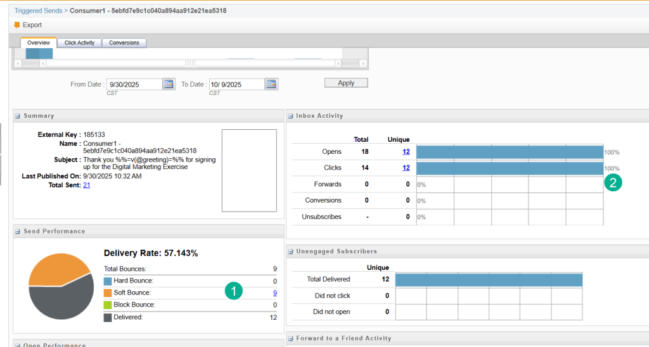This screenshot has width=649, height=347.
Task: Click the Soft Bounce count 9 link
Action: pyautogui.click(x=274, y=293)
